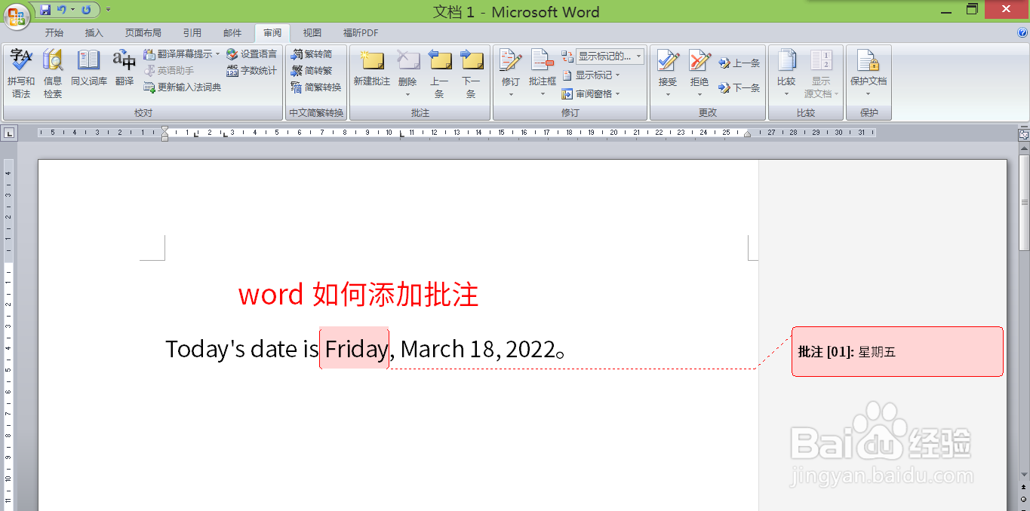Viewport: 1030px width, 511px height.
Task: Click 更新输入法词典
Action: coord(182,87)
